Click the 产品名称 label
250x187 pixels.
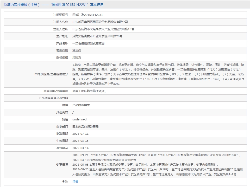[62, 43]
